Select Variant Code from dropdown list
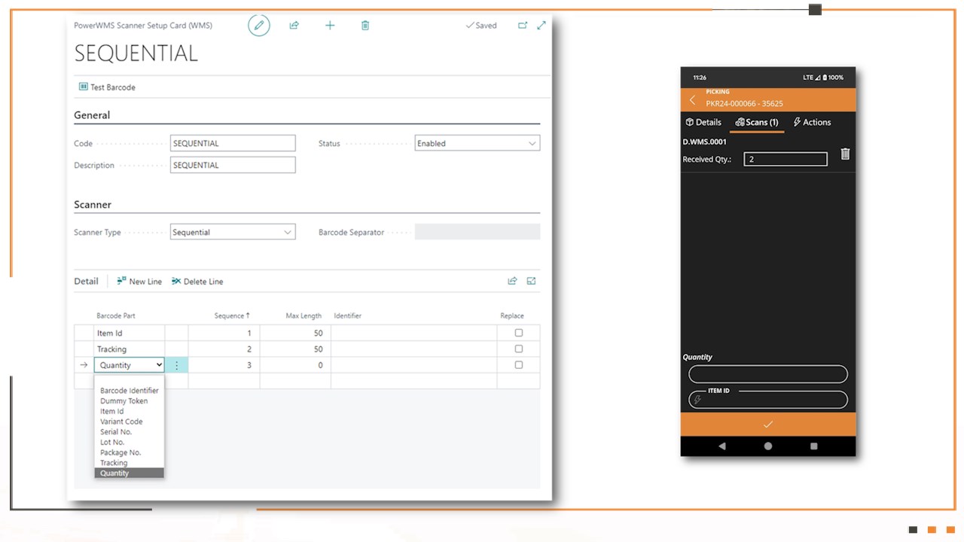This screenshot has width=964, height=542. [x=130, y=422]
